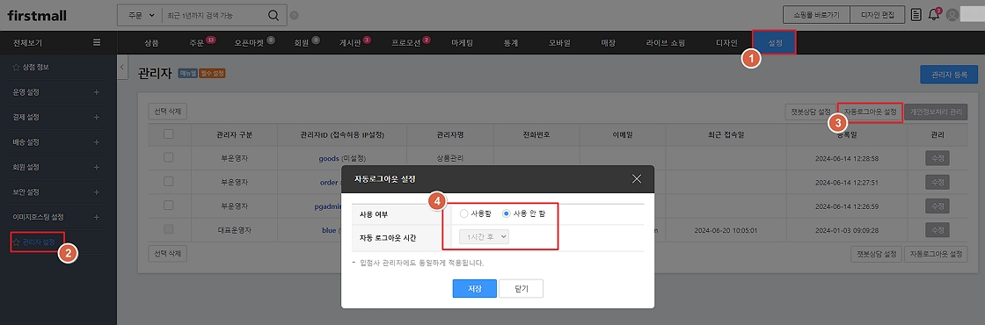Open the 프로모션 menu

pyautogui.click(x=405, y=43)
